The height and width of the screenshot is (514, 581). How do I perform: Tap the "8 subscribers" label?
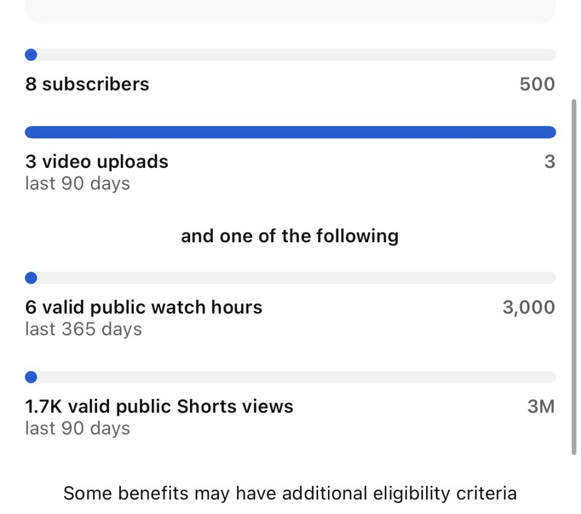(87, 85)
